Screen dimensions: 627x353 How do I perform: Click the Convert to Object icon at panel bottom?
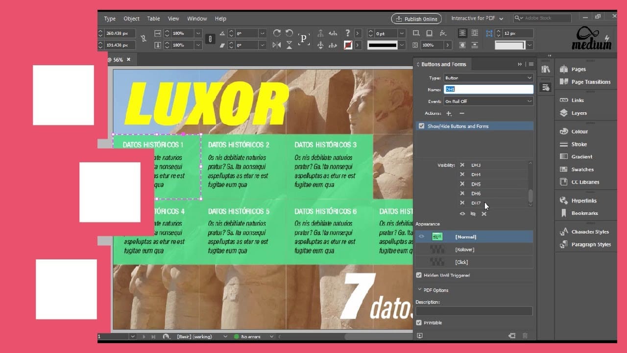(512, 336)
